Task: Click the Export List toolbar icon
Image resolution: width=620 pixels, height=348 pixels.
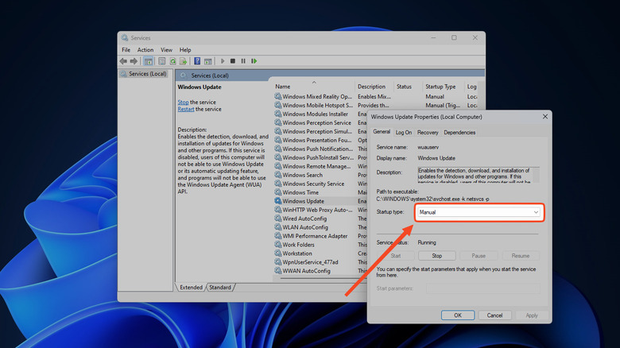Action: tap(183, 61)
